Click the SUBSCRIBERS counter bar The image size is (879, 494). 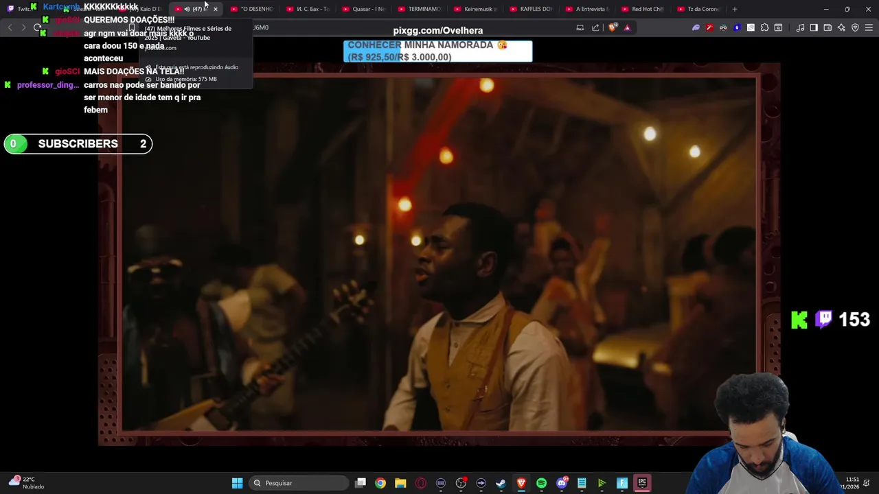[78, 143]
